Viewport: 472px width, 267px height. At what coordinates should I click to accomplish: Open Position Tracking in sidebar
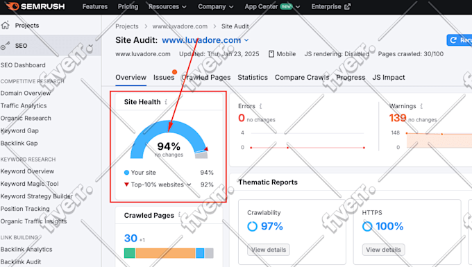25,209
